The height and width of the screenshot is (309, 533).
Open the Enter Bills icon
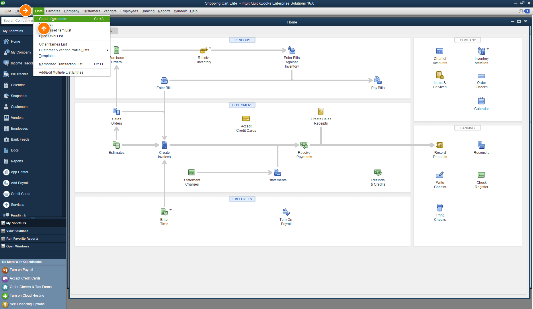point(164,80)
